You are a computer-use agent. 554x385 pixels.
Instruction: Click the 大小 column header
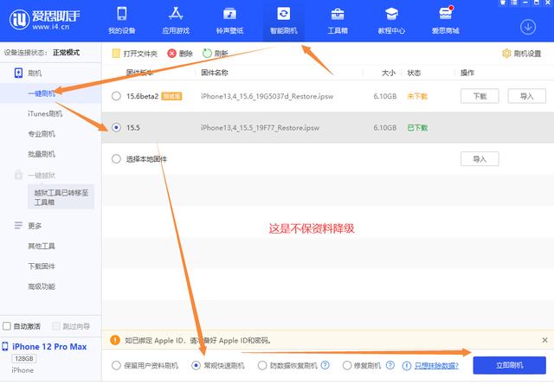[389, 73]
